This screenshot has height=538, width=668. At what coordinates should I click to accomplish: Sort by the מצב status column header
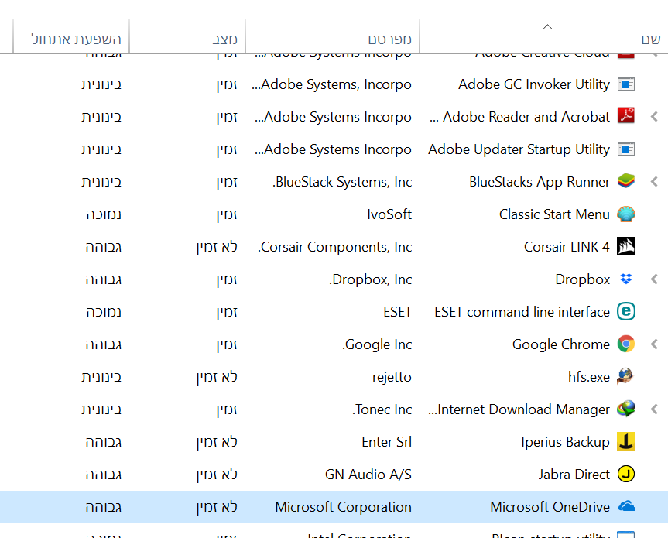click(x=187, y=37)
